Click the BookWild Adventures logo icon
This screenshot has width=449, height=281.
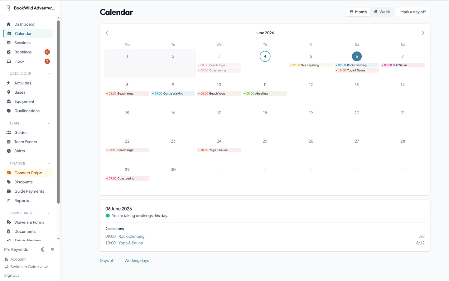(8, 8)
